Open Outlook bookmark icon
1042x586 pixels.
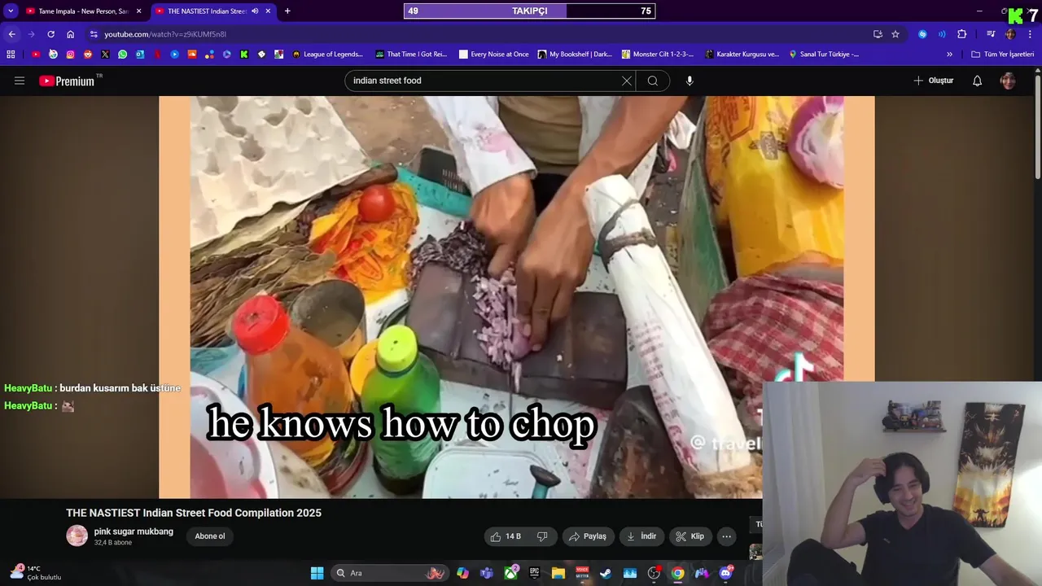pyautogui.click(x=140, y=55)
